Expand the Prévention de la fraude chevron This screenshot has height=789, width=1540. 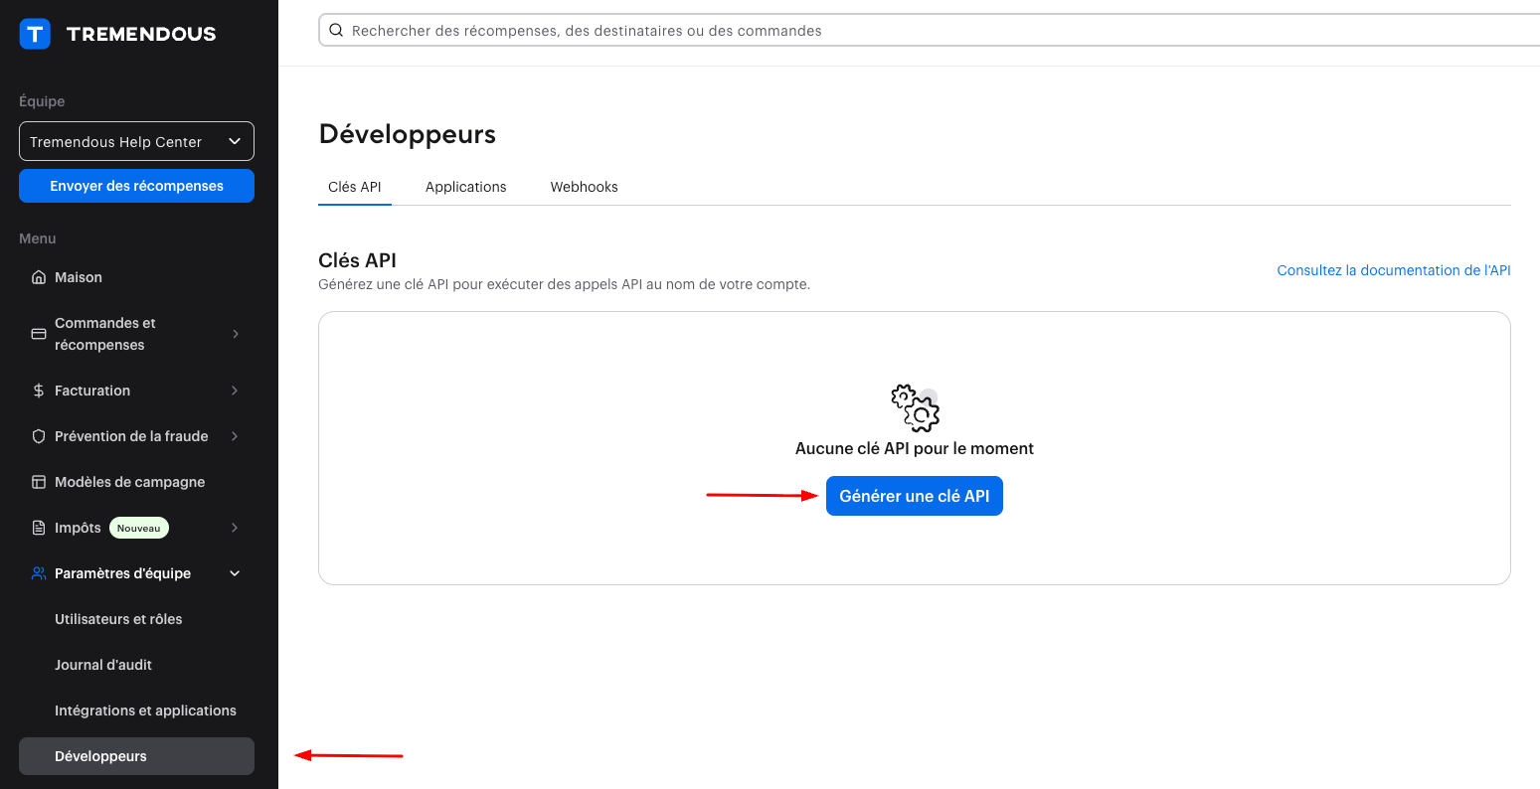pos(236,436)
